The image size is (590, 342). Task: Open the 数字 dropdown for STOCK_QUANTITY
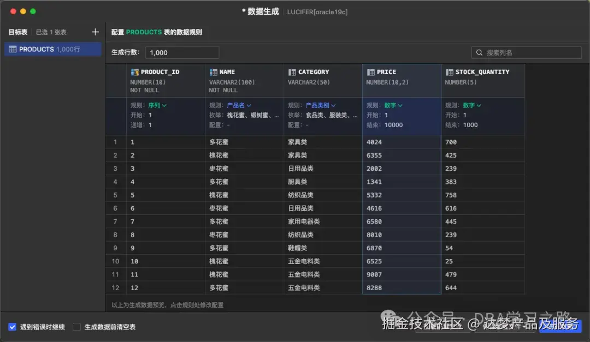click(x=469, y=105)
